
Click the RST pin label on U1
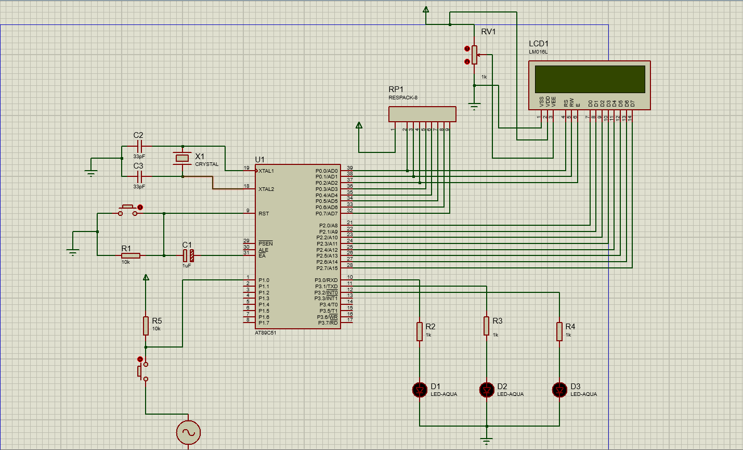coord(264,214)
